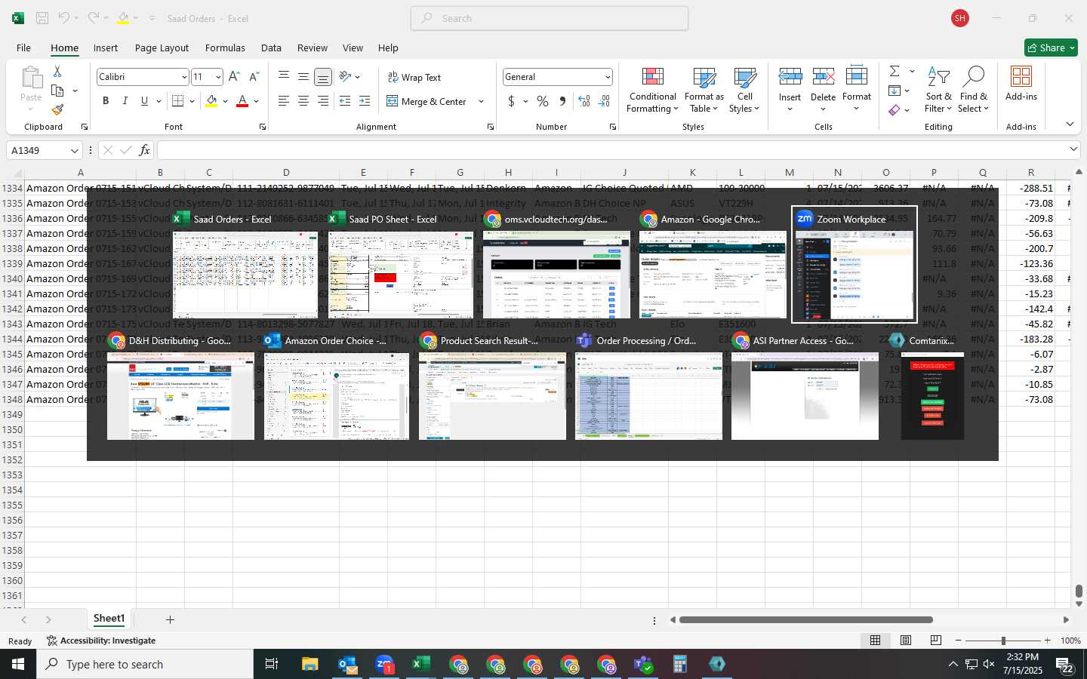Viewport: 1087px width, 679px height.
Task: Click the Add-ins button
Action: [1021, 84]
